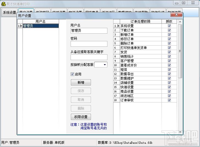Screen dimensions: 200x147
Task: Open 权限设置 button
Action: tap(81, 117)
